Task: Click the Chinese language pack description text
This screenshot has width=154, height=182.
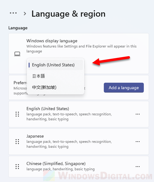Action: [60, 169]
